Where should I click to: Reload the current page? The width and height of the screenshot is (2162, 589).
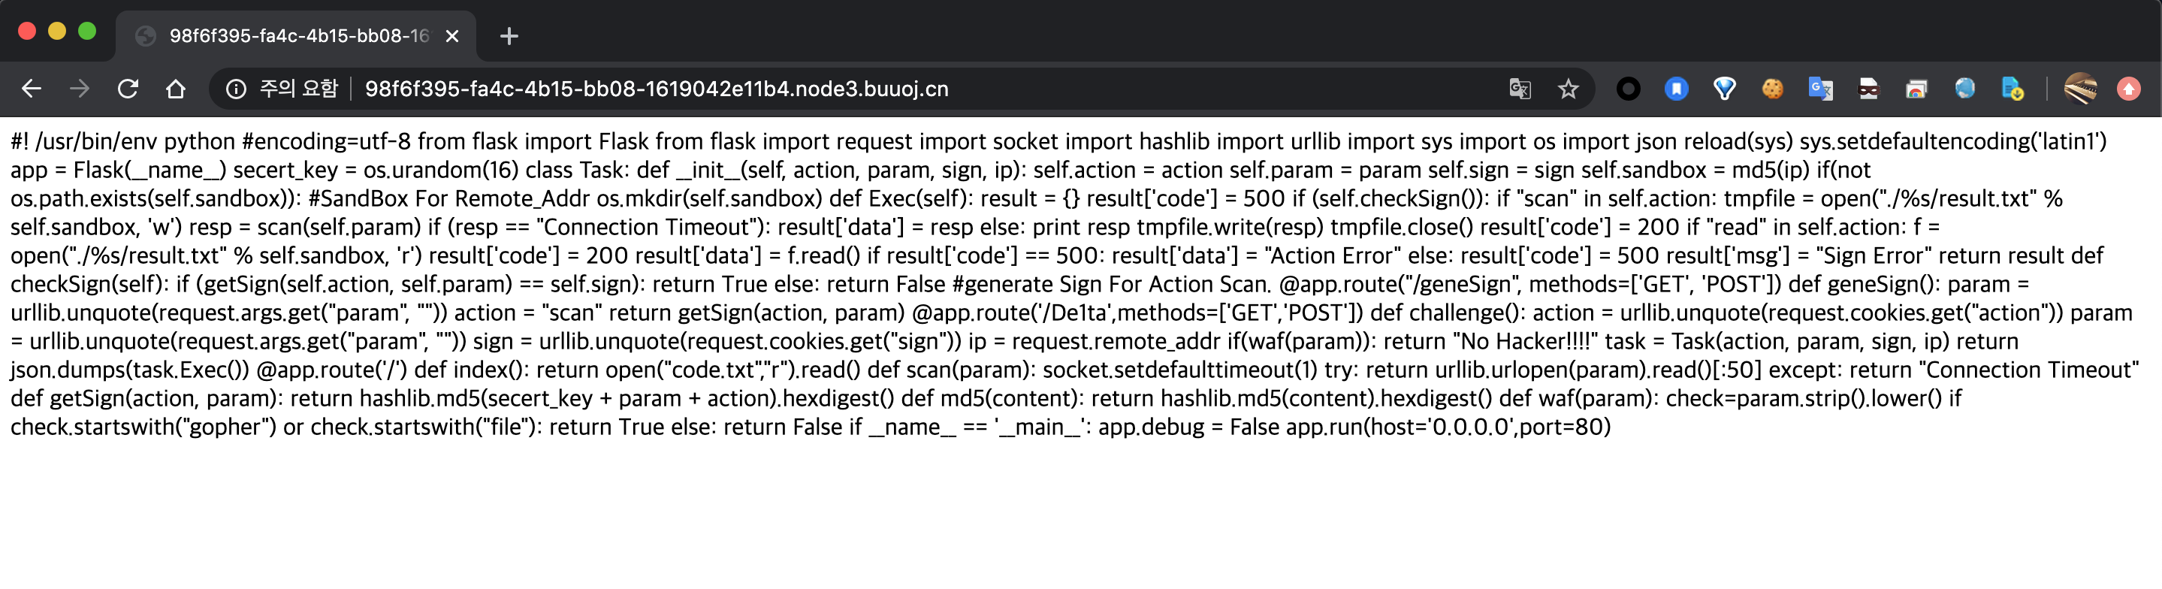click(128, 88)
